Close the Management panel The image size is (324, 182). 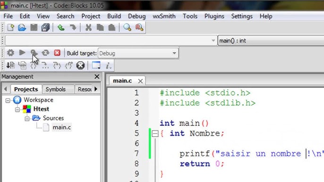point(97,76)
